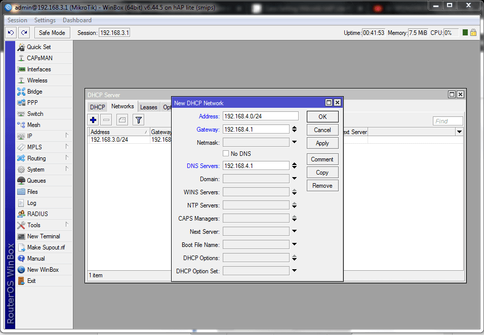Click the WINS Servers input field

pyautogui.click(x=256, y=192)
